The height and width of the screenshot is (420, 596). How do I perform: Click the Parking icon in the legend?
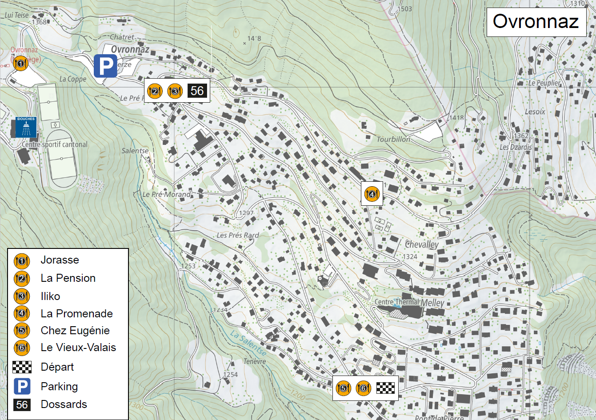(x=22, y=386)
